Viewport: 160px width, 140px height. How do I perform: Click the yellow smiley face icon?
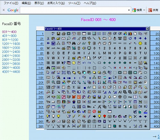point(140,43)
